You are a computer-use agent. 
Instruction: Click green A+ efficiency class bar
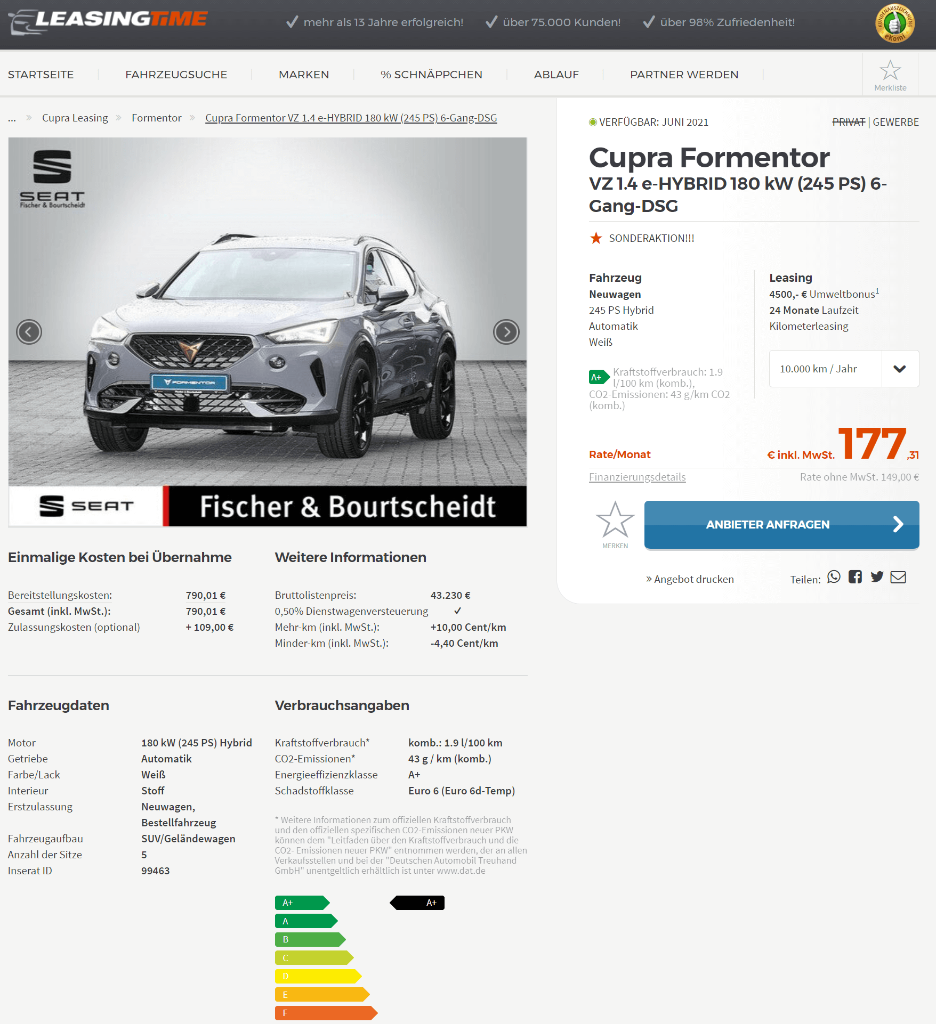[x=302, y=903]
